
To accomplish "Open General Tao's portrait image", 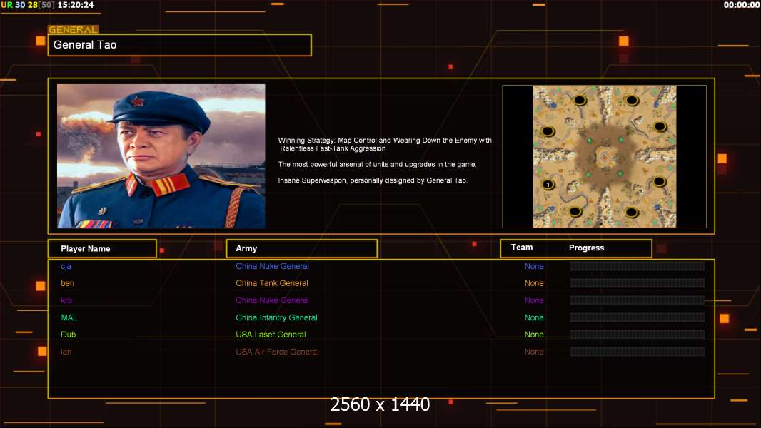I will 161,156.
